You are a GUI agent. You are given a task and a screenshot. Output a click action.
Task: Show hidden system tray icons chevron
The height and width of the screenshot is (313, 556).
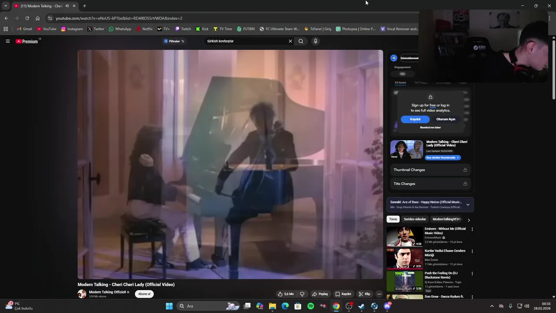(x=492, y=306)
